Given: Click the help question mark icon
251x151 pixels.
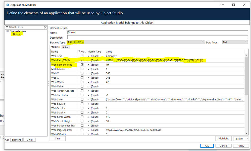Looking at the screenshot, I should pyautogui.click(x=221, y=4).
